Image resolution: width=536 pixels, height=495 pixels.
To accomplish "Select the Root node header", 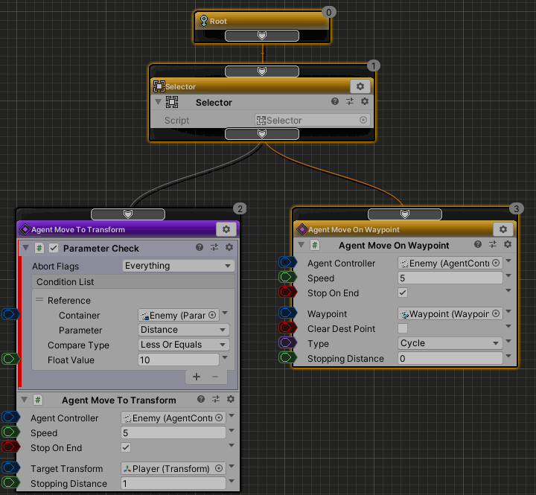I will (x=262, y=21).
